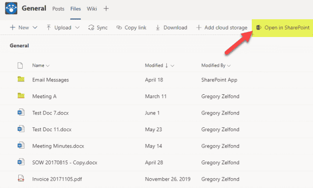Click SharePoint App in Modified By column

[219, 80]
